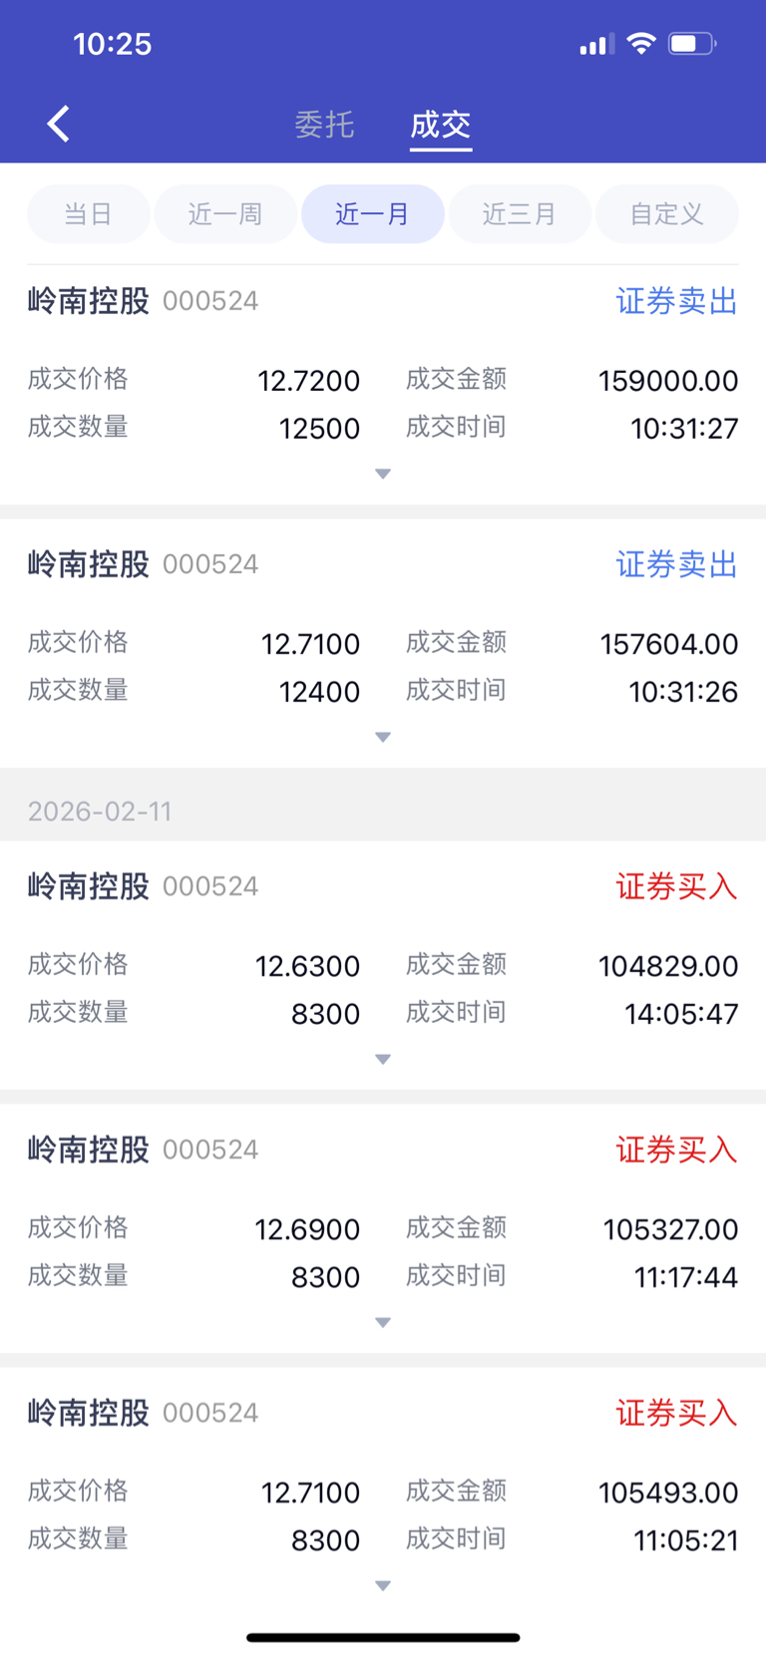Viewport: 766px width, 1657px height.
Task: Switch to the 委托 tab
Action: pyautogui.click(x=324, y=125)
